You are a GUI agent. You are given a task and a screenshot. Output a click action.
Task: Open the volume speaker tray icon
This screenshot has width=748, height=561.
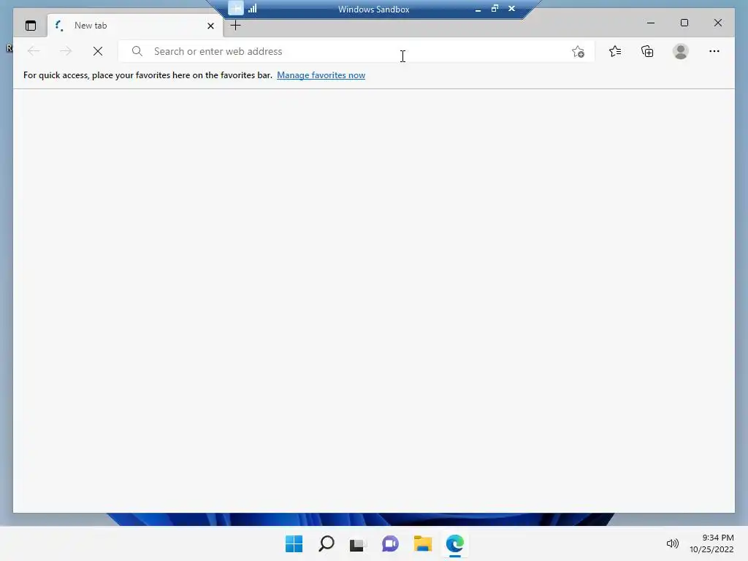pyautogui.click(x=672, y=543)
